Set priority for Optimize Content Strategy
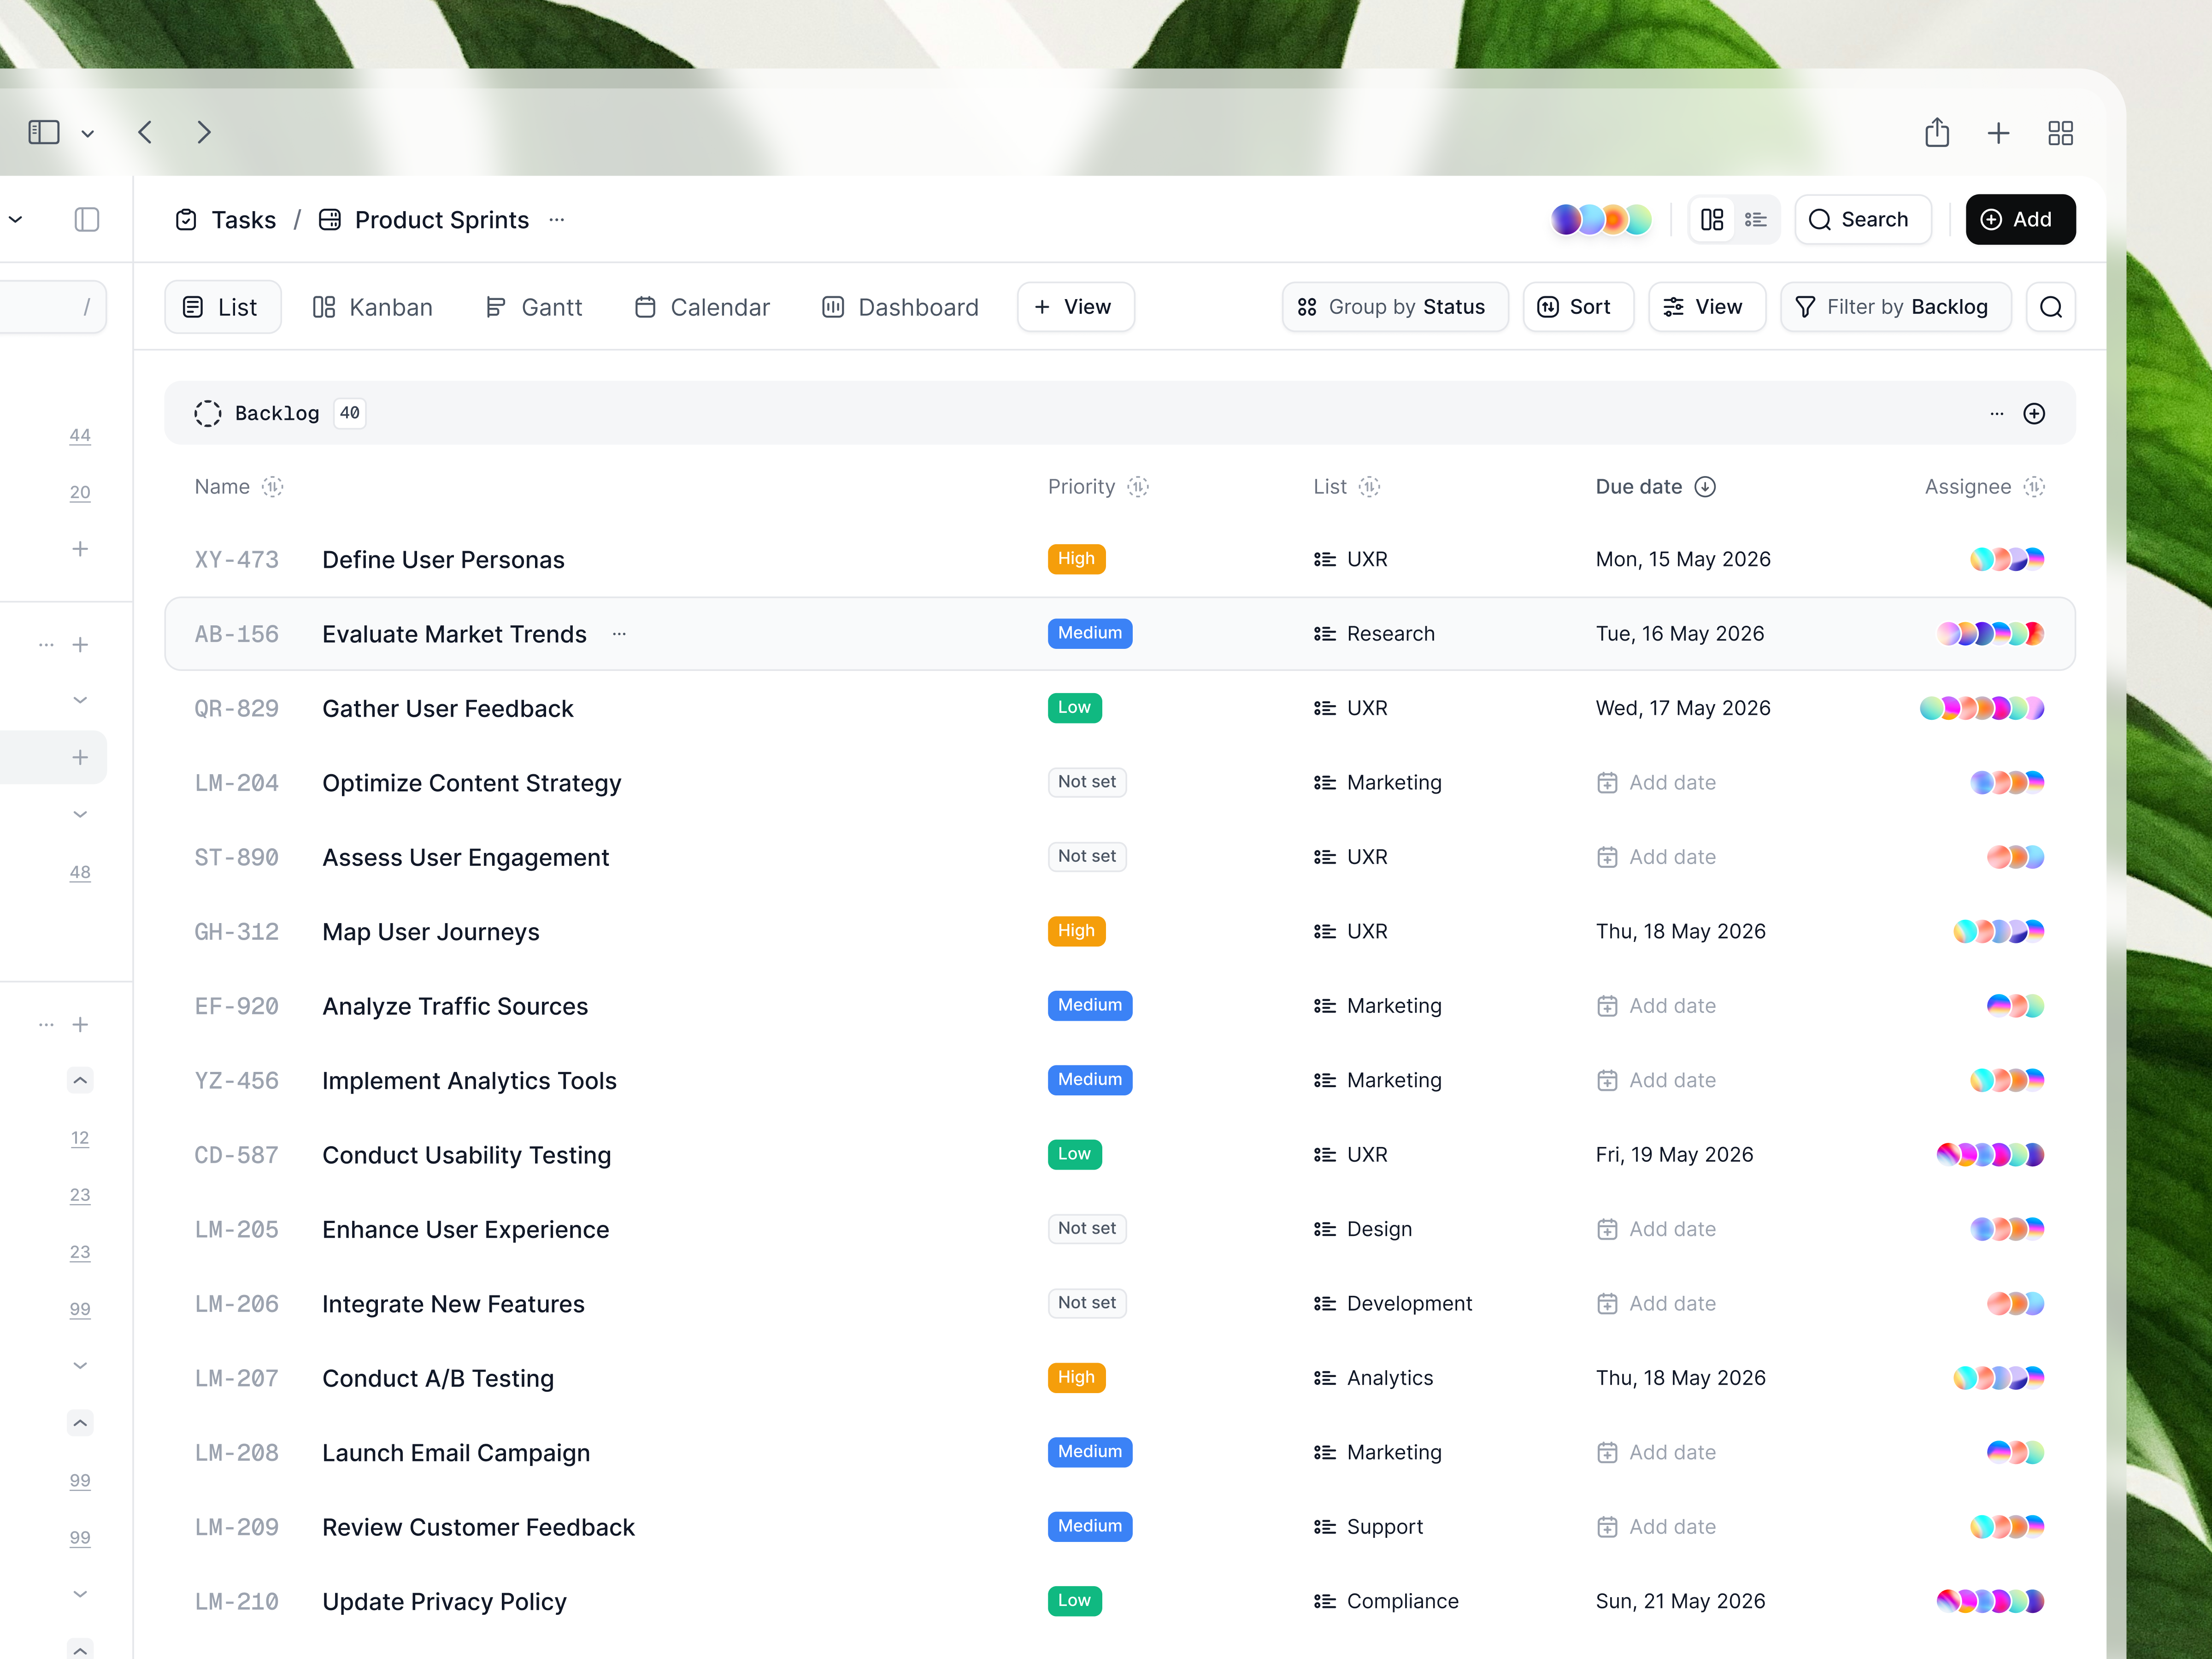Image resolution: width=2212 pixels, height=1659 pixels. tap(1087, 782)
